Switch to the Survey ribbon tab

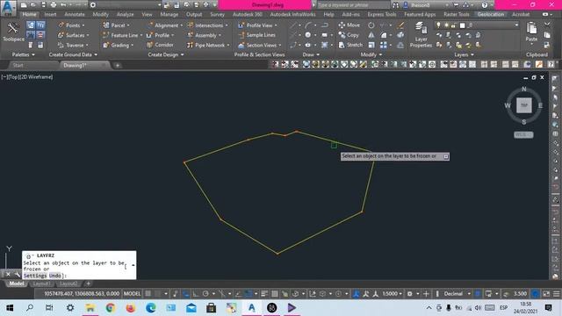point(217,14)
